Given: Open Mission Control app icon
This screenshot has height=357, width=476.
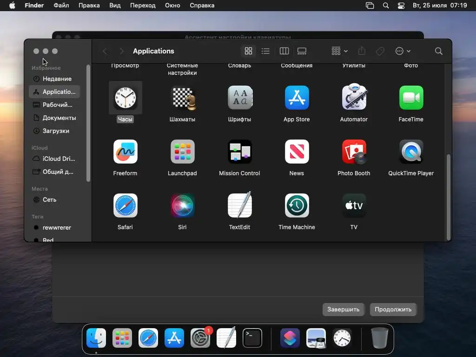Looking at the screenshot, I should (x=239, y=152).
